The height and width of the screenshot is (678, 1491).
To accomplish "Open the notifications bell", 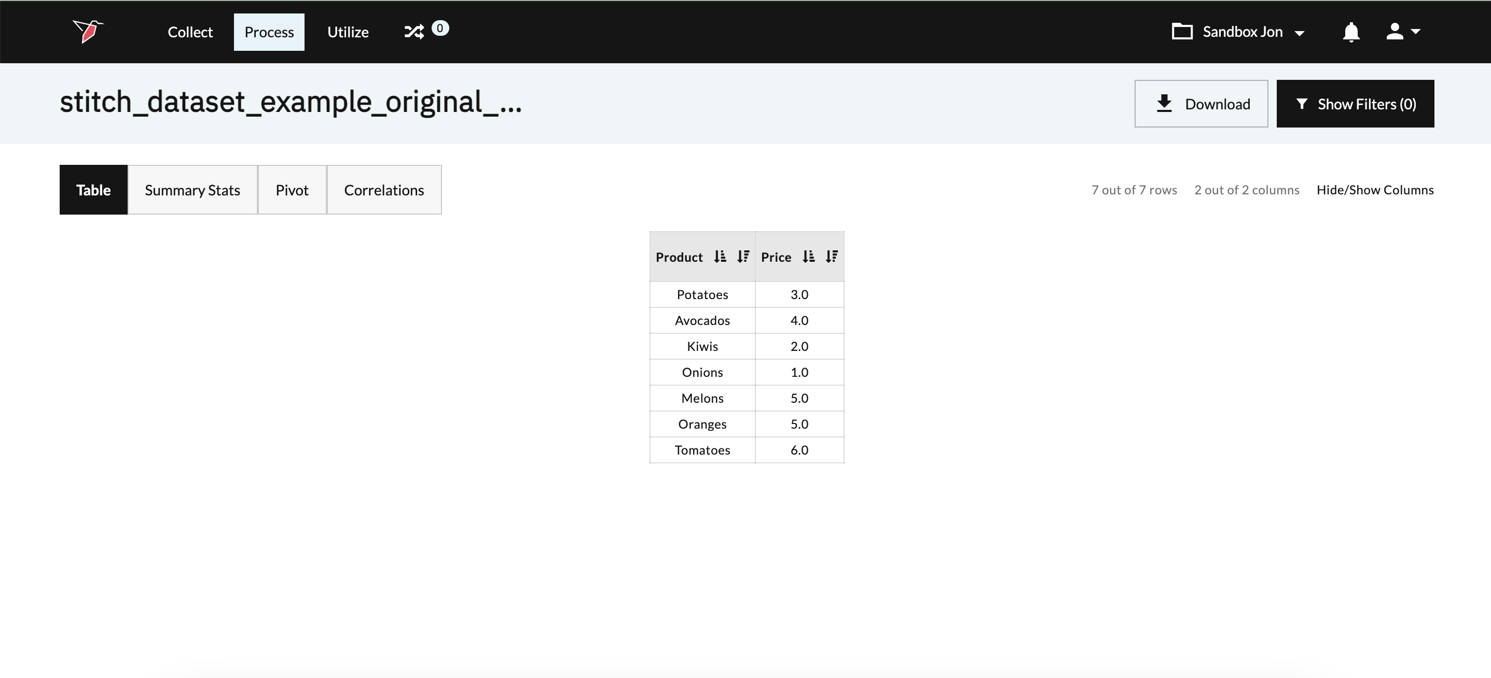I will tap(1350, 32).
